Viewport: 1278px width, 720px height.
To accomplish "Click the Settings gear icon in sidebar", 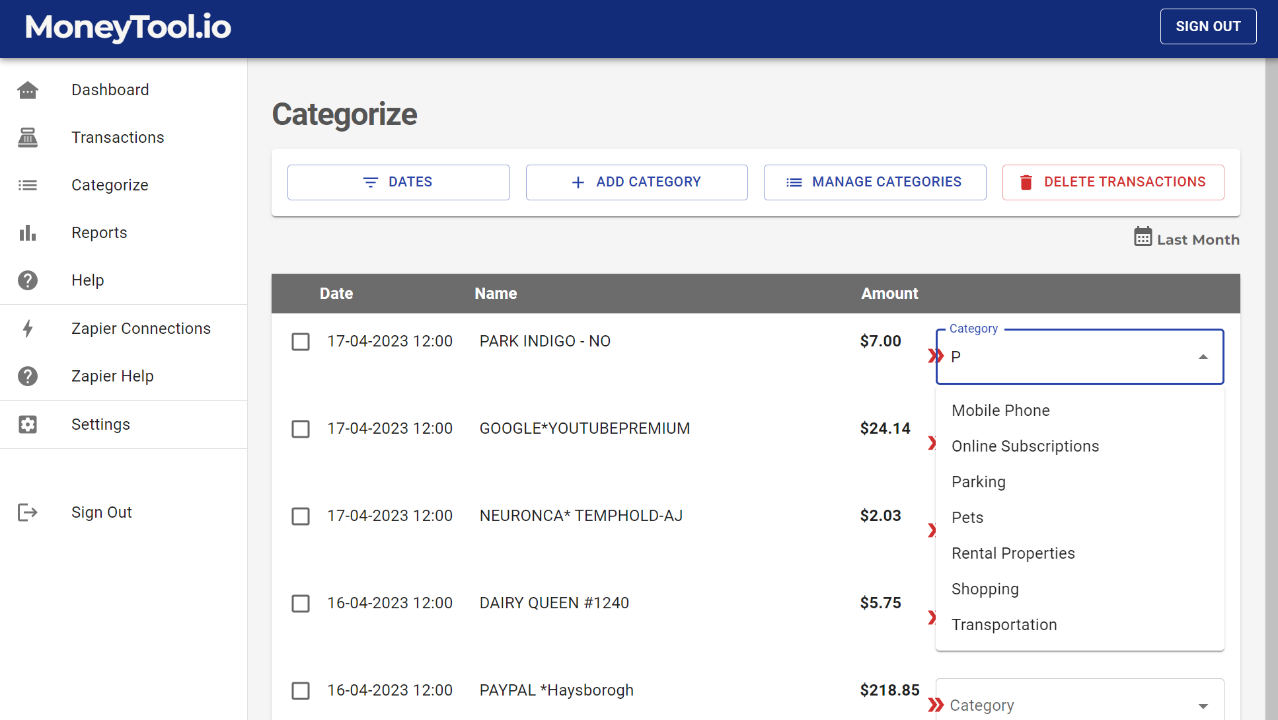I will tap(28, 424).
